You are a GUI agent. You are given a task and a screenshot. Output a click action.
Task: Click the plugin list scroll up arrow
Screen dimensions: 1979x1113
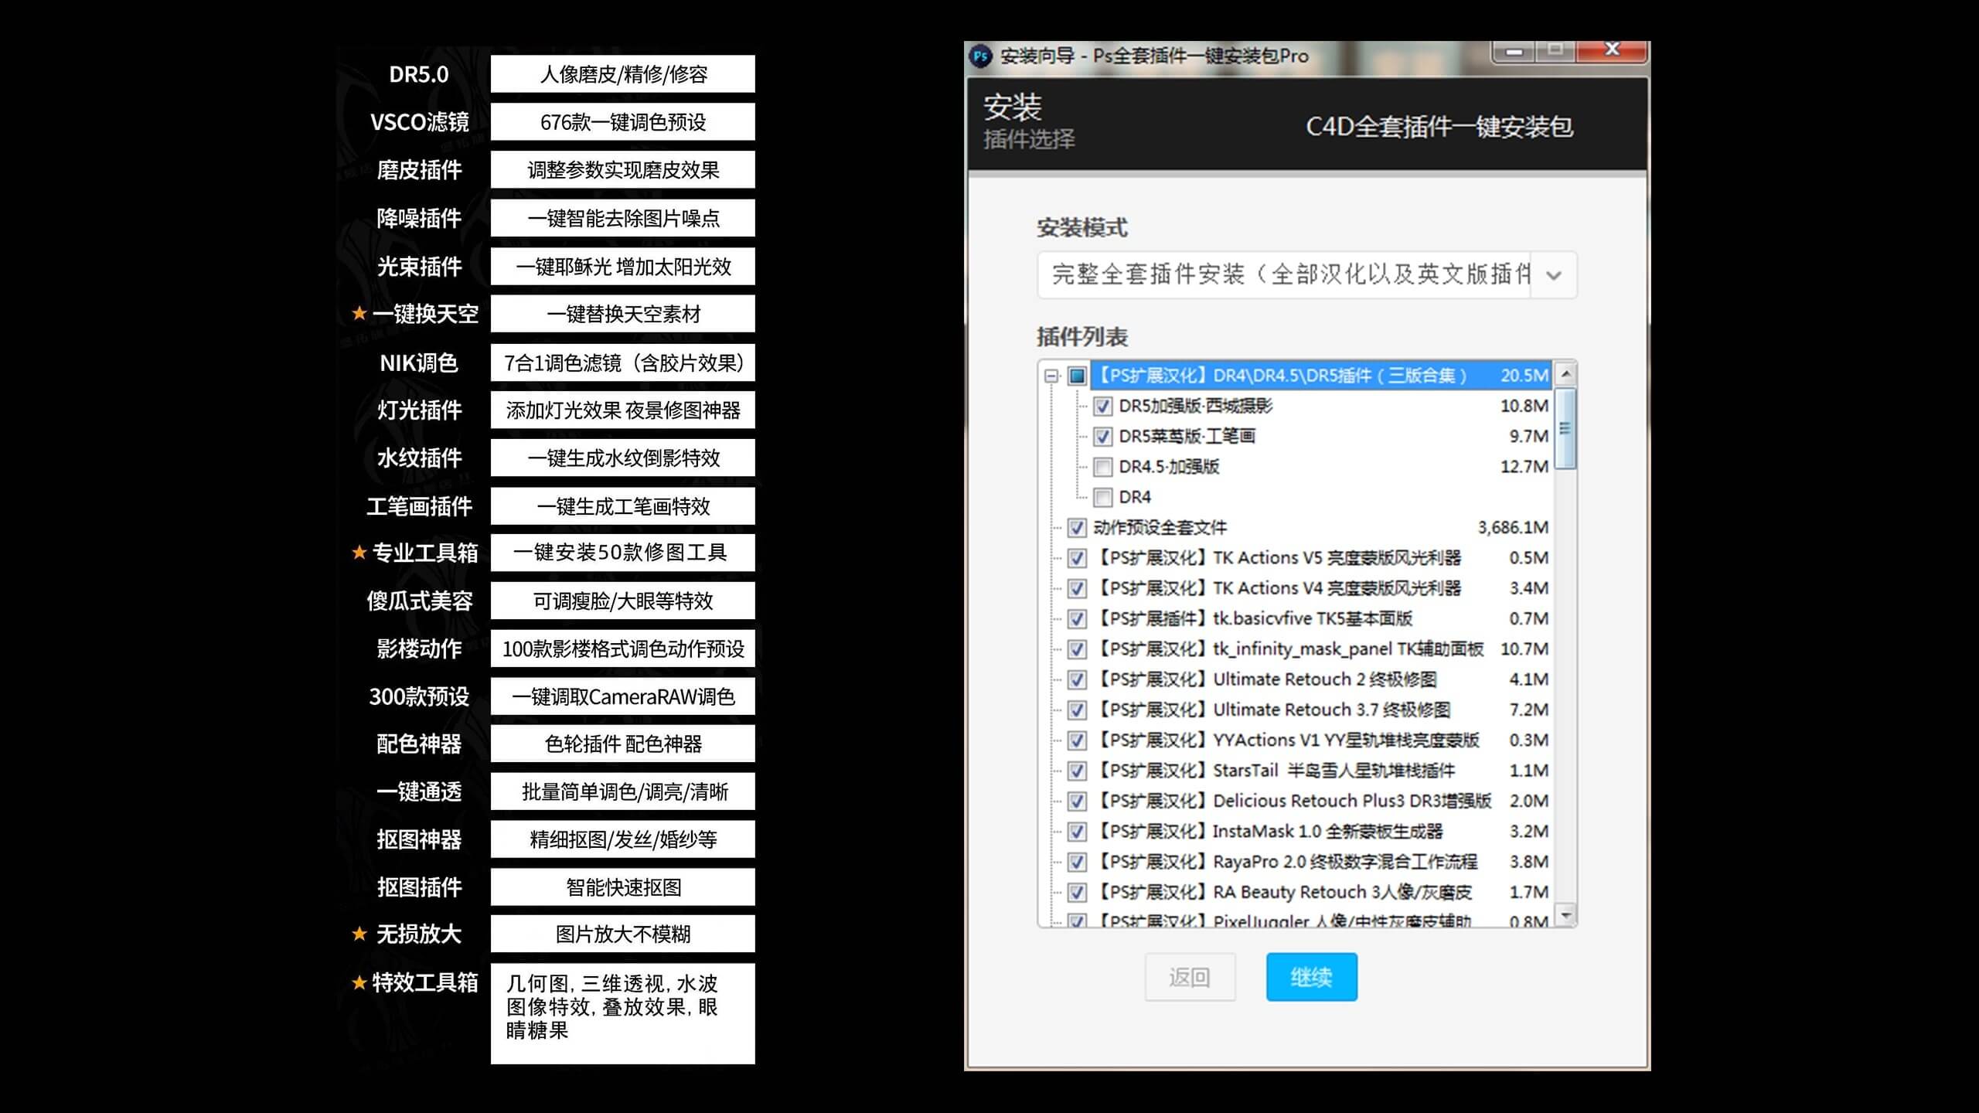click(x=1565, y=375)
